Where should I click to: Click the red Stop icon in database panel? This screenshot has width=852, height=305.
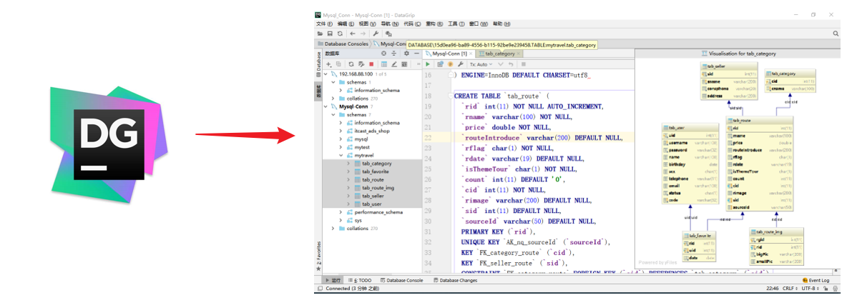372,64
